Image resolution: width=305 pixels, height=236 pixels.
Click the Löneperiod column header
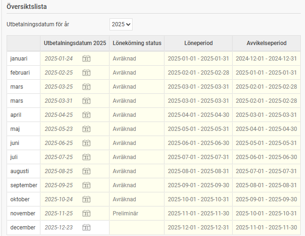point(198,43)
